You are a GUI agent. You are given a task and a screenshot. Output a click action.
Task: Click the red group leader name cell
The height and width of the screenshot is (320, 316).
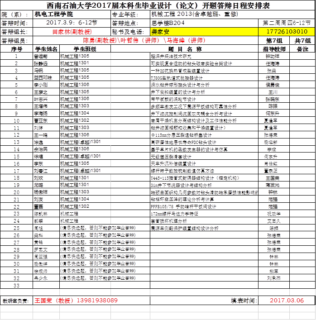click(72, 32)
